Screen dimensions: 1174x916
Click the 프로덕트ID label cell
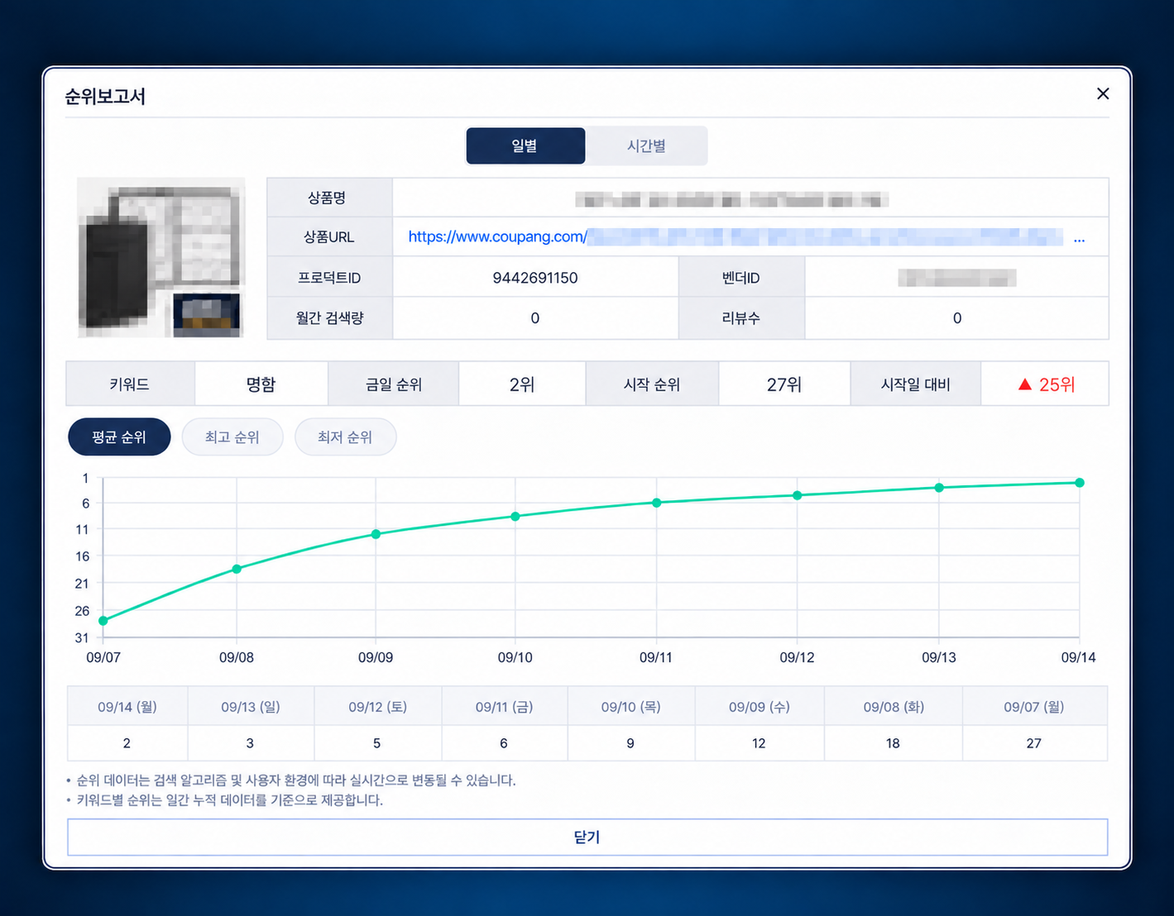(x=329, y=278)
